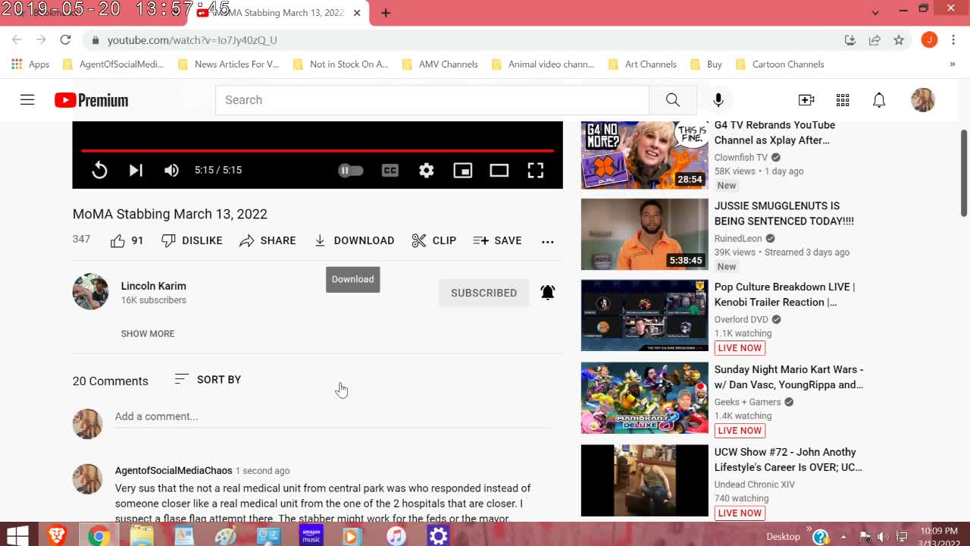The image size is (970, 546).
Task: Reload the page in Chrome
Action: tap(65, 40)
